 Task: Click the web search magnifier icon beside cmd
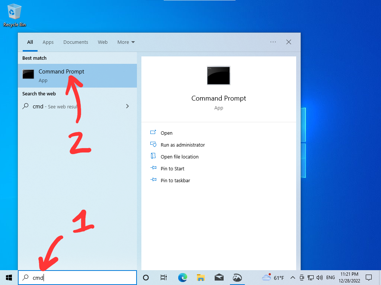(x=26, y=106)
